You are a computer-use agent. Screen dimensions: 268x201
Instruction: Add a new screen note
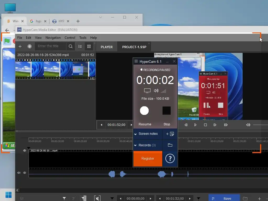click(170, 134)
